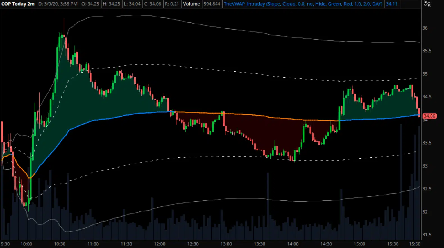Click the 11:30 time axis label
This screenshot has height=248, width=444.
[x=126, y=244]
